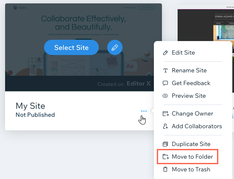234x179 pixels.
Task: Pick Move to Trash option
Action: click(x=191, y=169)
